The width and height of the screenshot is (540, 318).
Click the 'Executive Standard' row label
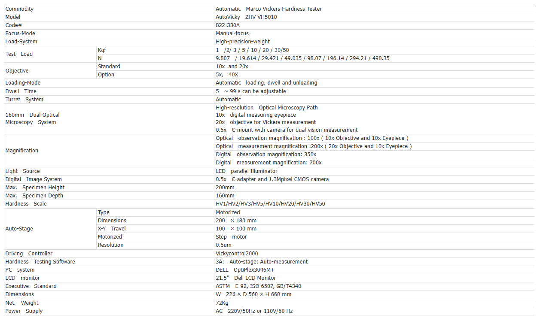[31, 286]
